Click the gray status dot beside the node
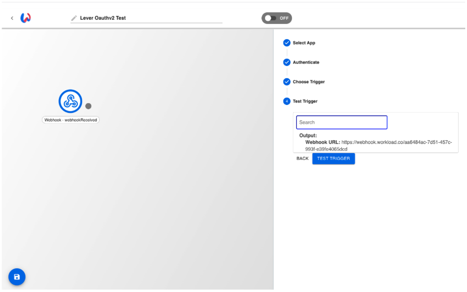This screenshot has width=467, height=292. (x=89, y=105)
